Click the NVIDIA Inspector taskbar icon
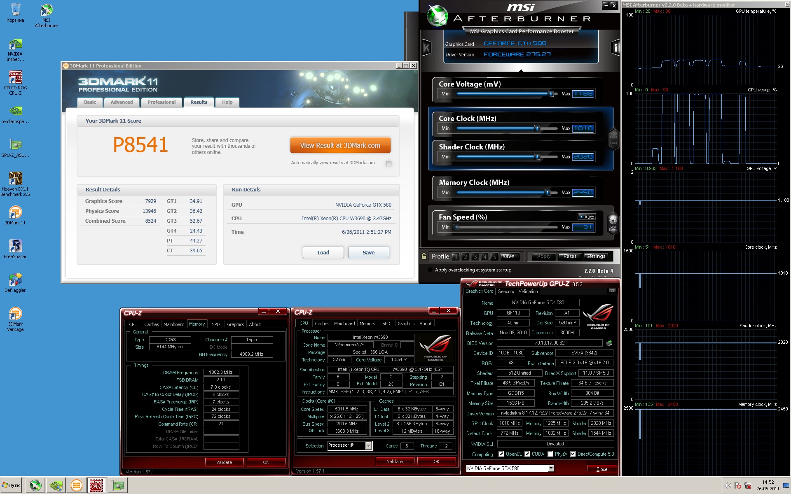Screen dimensions: 791x494 point(56,486)
